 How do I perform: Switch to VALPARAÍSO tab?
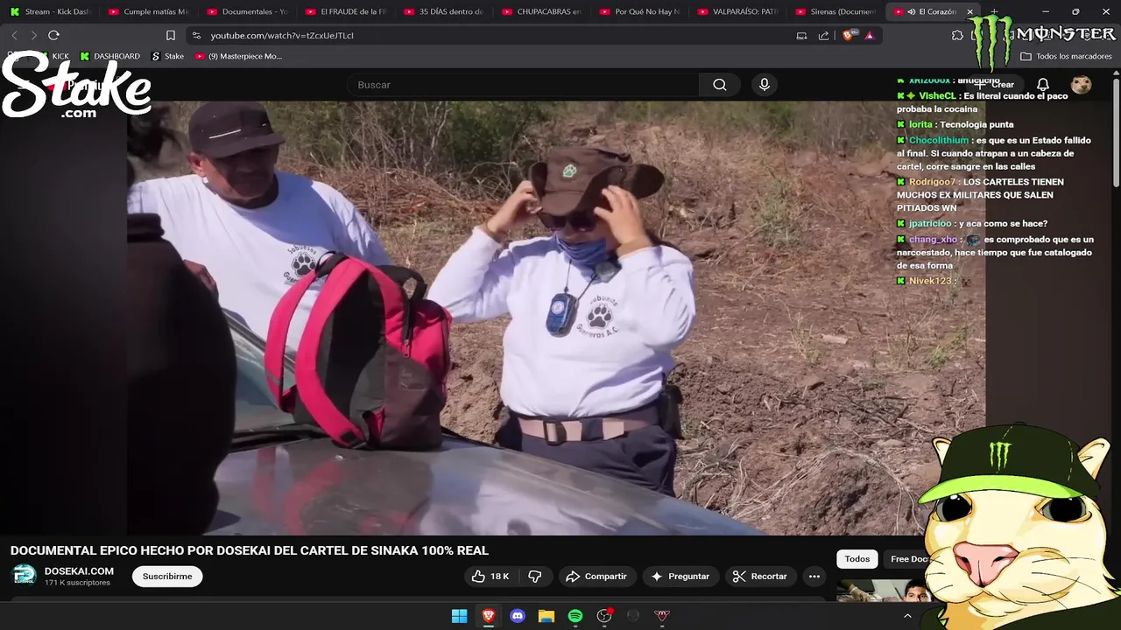click(737, 11)
